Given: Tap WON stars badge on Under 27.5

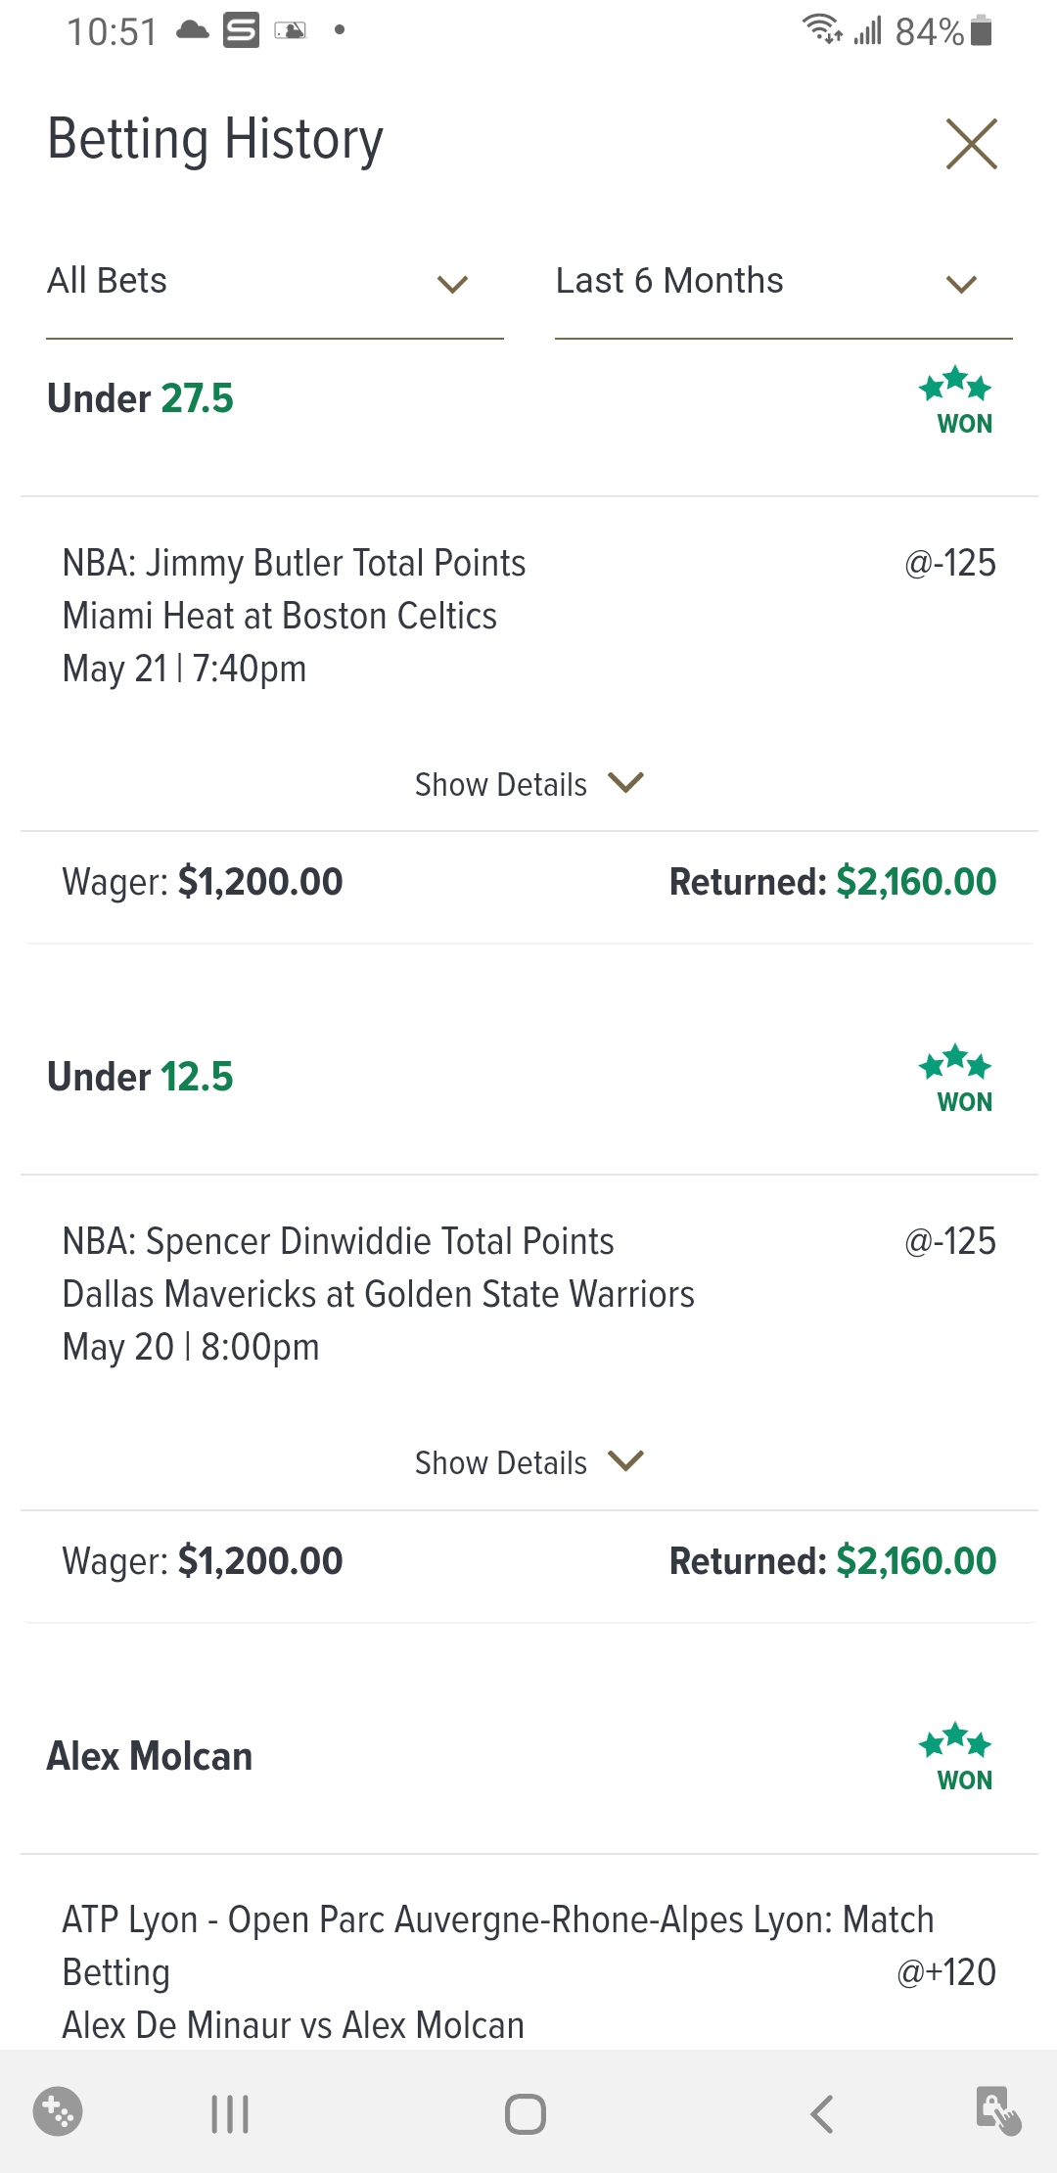Looking at the screenshot, I should coord(956,400).
